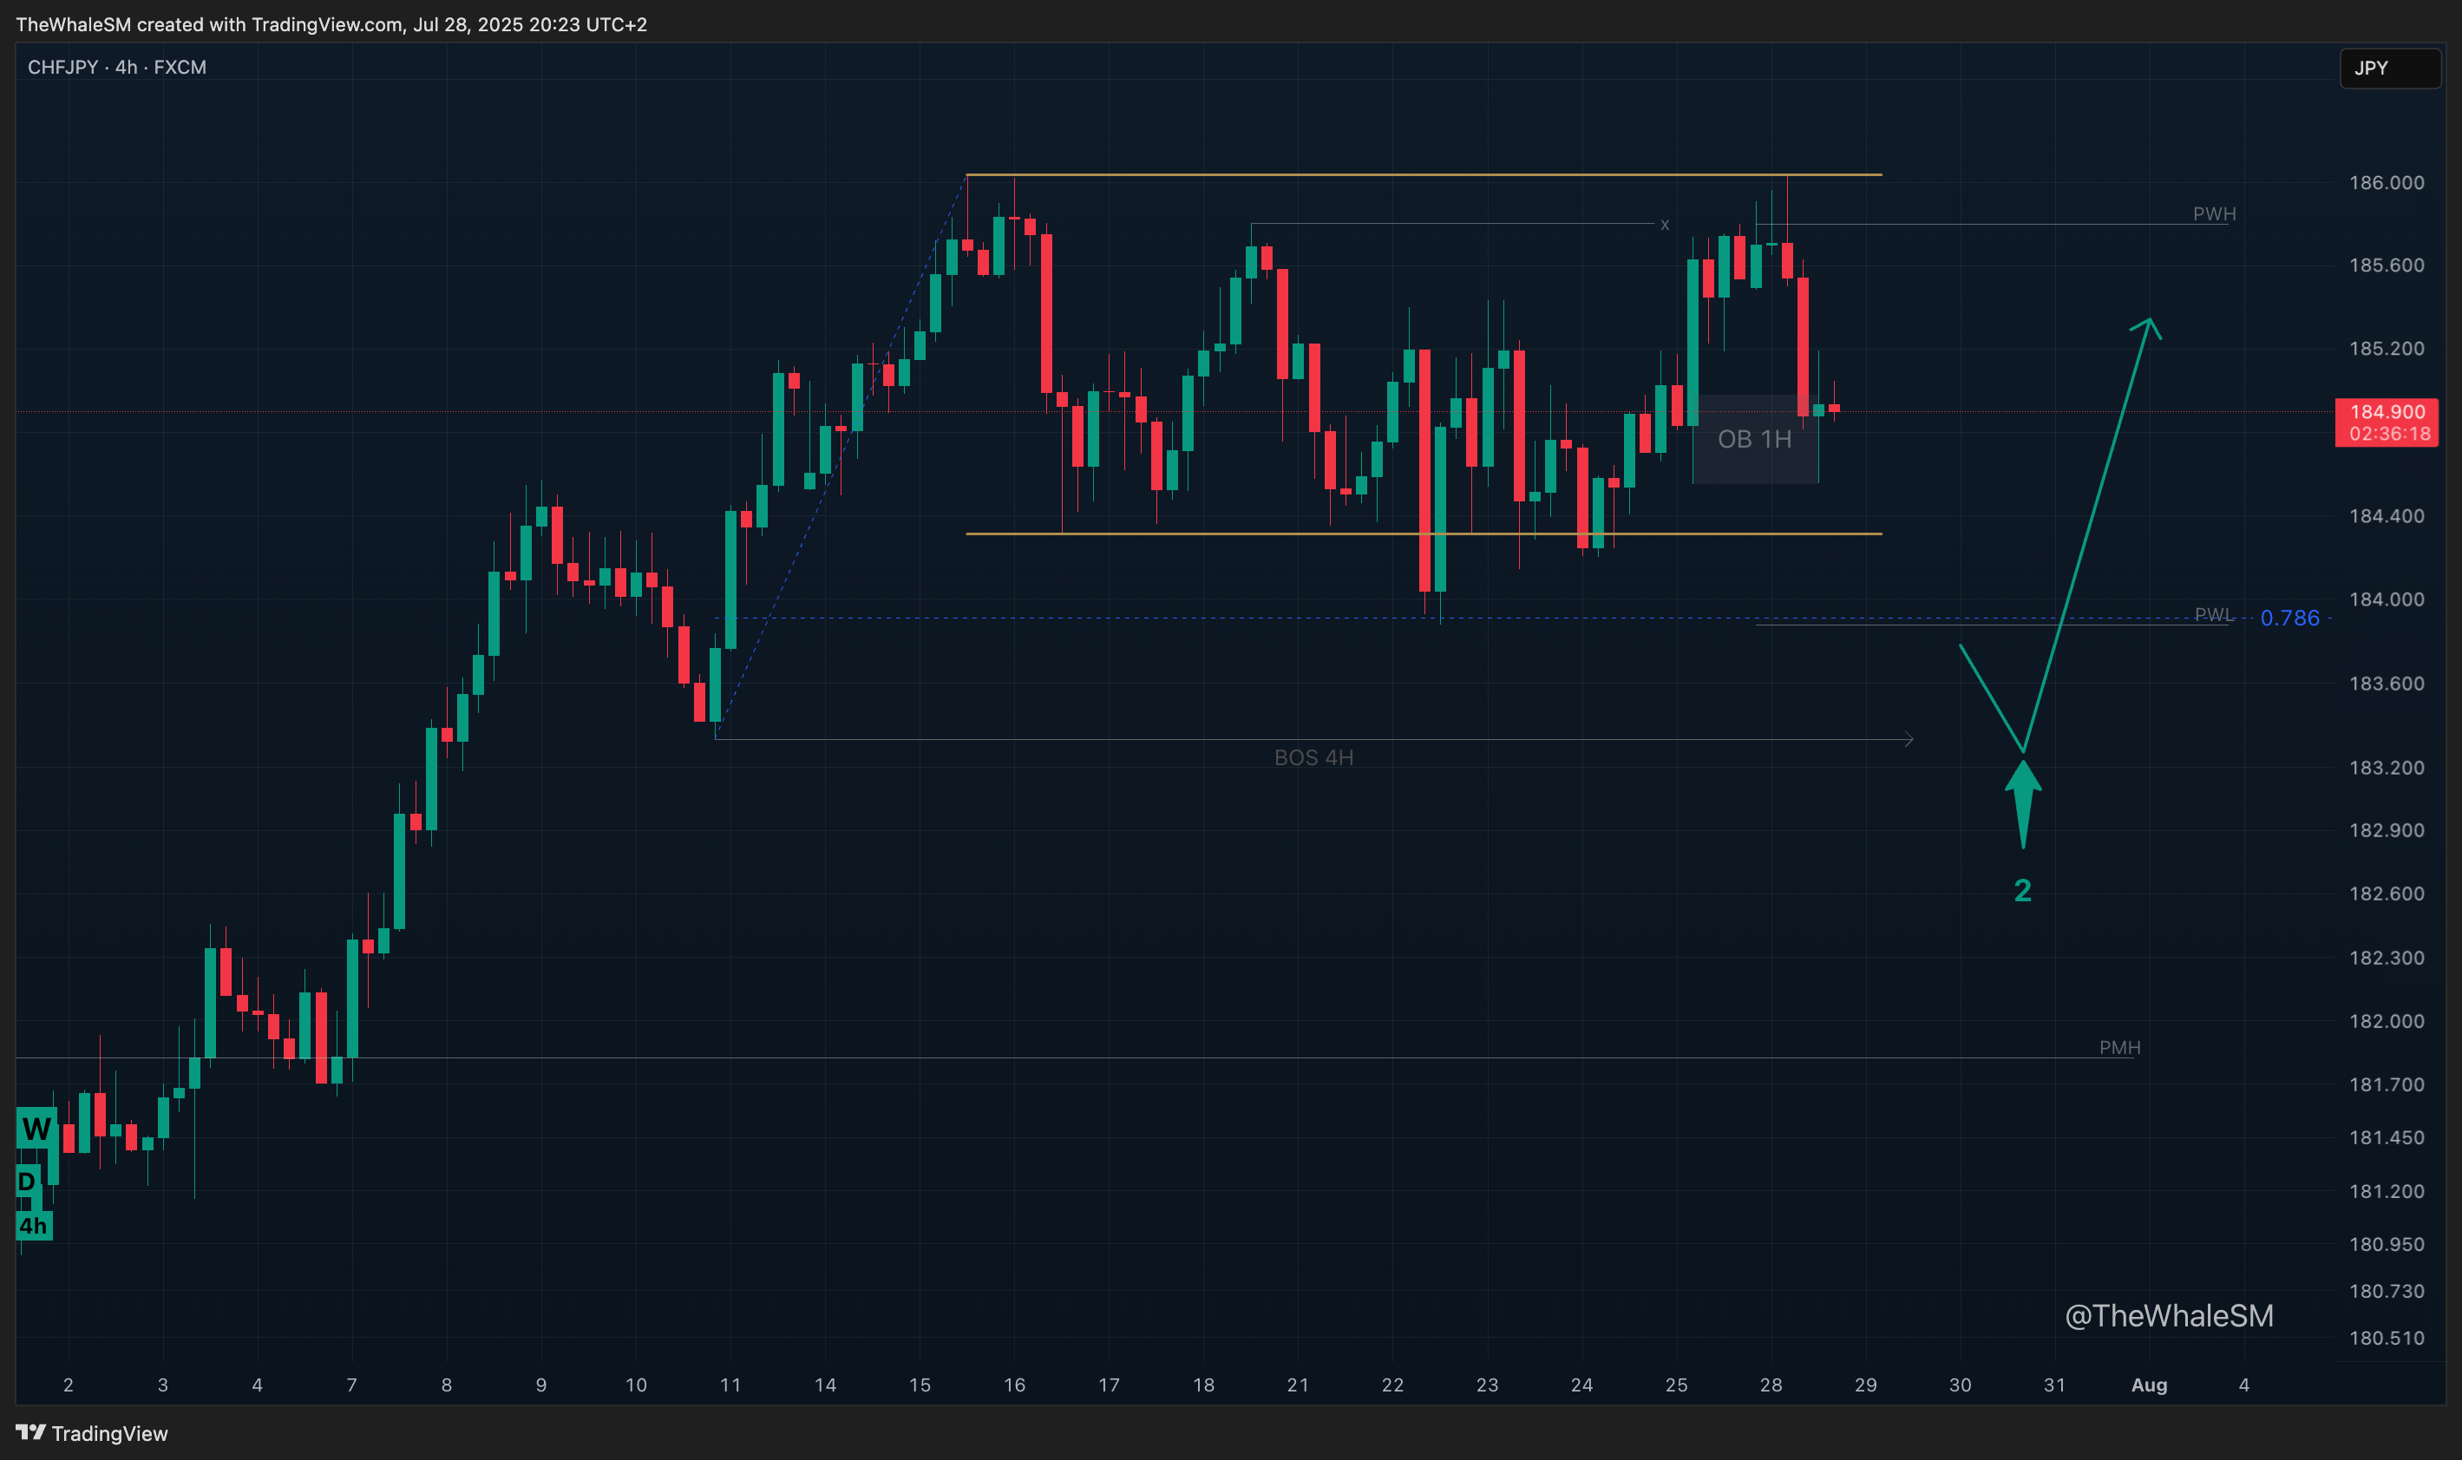Click the 180.510 price axis value
This screenshot has width=2462, height=1460.
2387,1338
